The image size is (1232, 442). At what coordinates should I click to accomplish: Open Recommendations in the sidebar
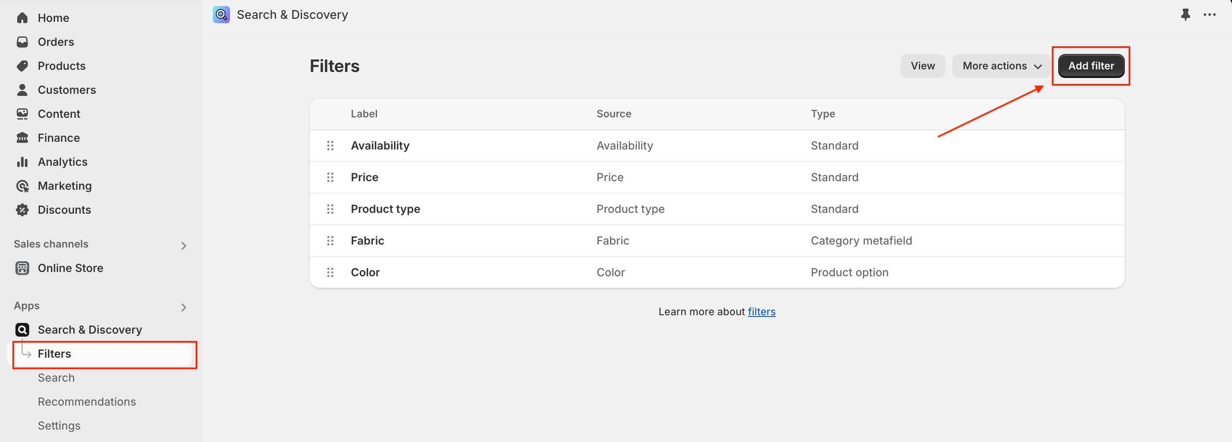coord(87,402)
